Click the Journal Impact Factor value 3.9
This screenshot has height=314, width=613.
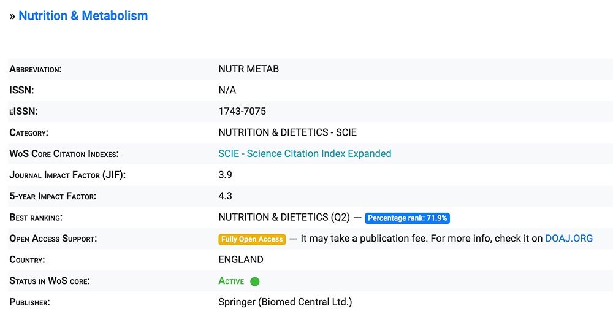point(225,175)
